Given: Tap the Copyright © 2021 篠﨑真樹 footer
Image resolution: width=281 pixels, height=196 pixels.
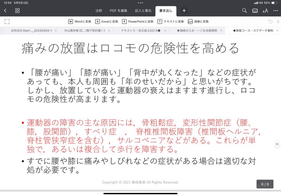Looking at the screenshot, I should pos(140,182).
